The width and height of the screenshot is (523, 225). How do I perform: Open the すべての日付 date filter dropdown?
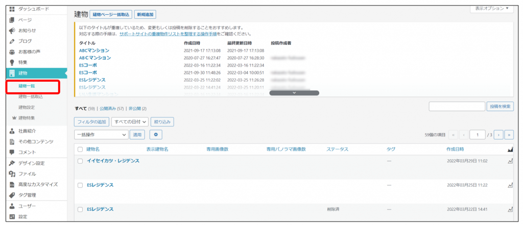[x=130, y=122]
